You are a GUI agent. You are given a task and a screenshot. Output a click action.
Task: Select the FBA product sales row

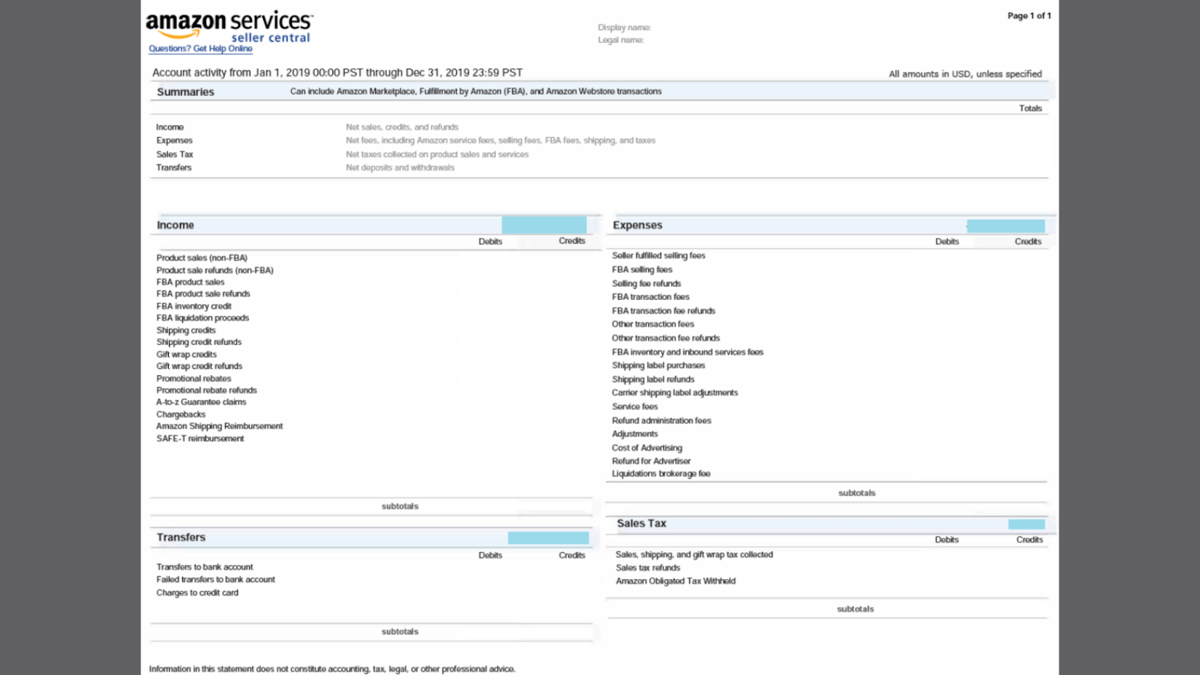[190, 281]
